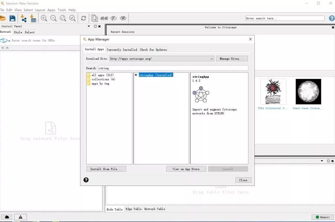Click View on App Store button
335x222 pixels.
click(x=186, y=169)
